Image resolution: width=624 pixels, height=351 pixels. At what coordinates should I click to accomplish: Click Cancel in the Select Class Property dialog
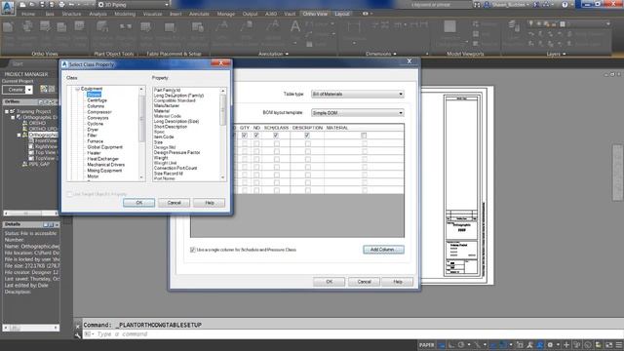point(174,203)
